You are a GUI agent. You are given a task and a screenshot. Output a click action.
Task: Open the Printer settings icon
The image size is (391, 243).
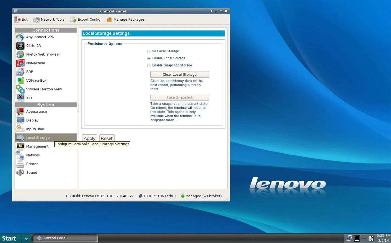click(20, 164)
